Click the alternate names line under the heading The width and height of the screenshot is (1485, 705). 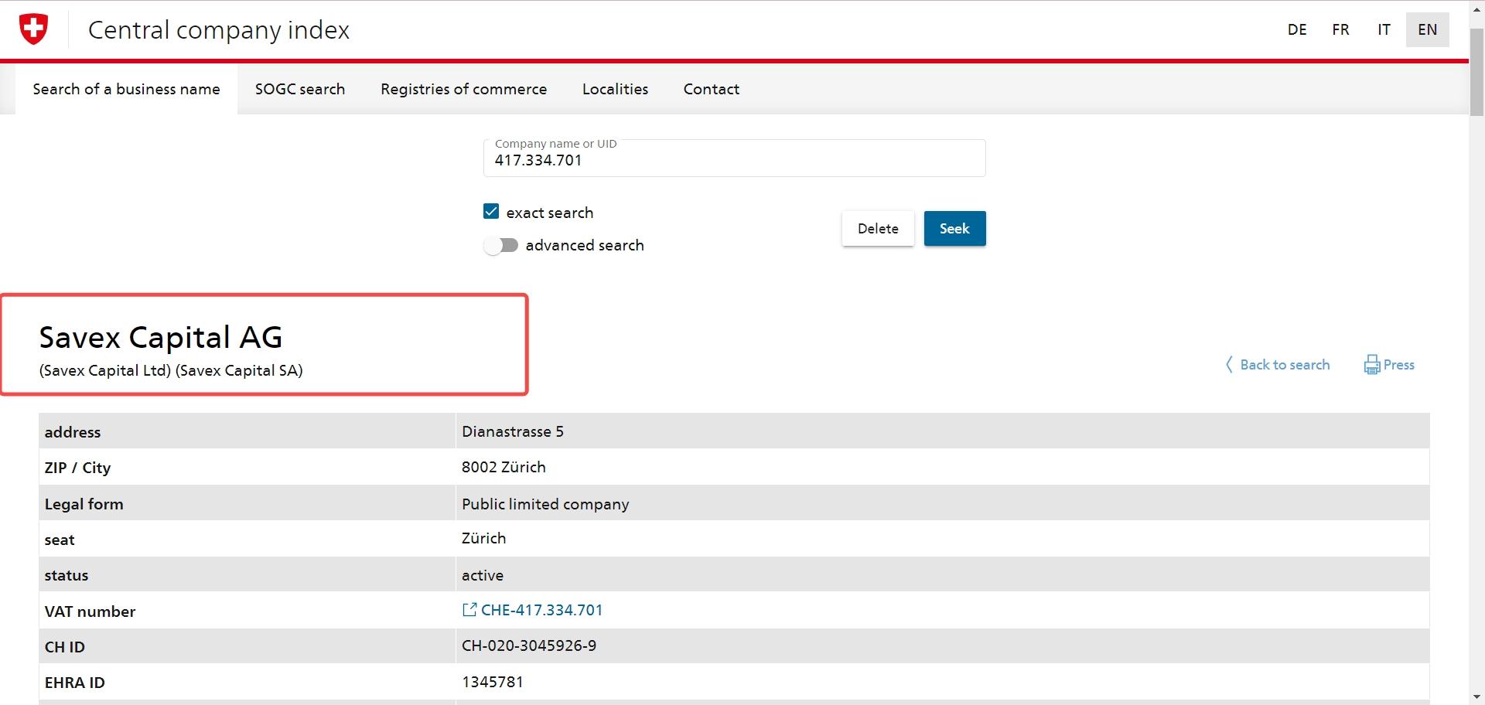[x=171, y=370]
